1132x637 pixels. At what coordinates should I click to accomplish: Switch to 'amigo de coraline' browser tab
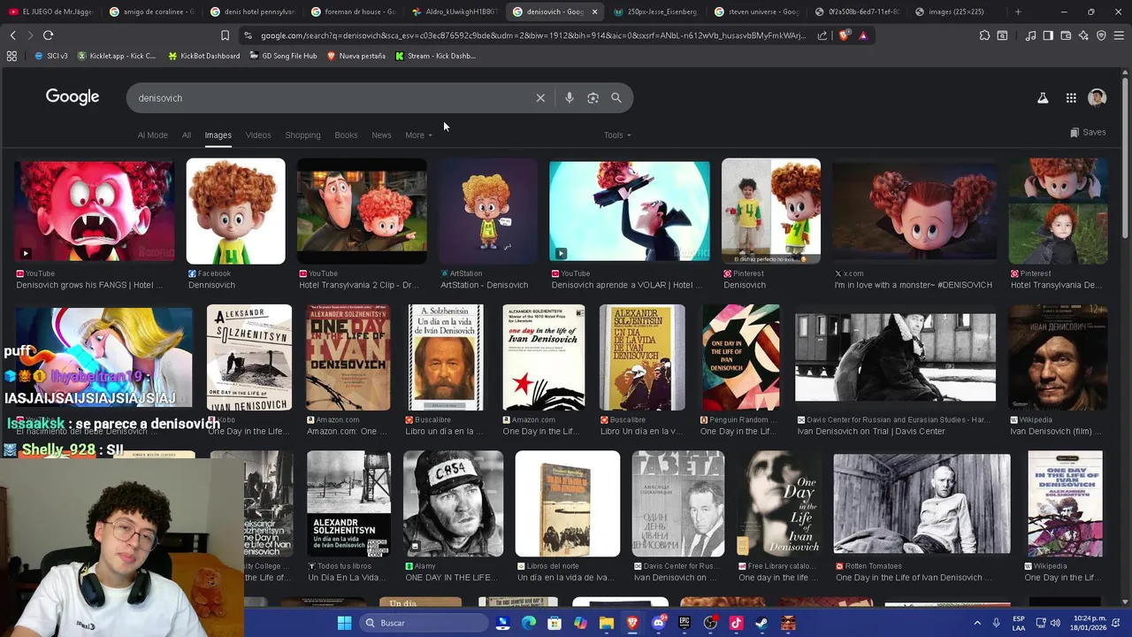(x=150, y=12)
